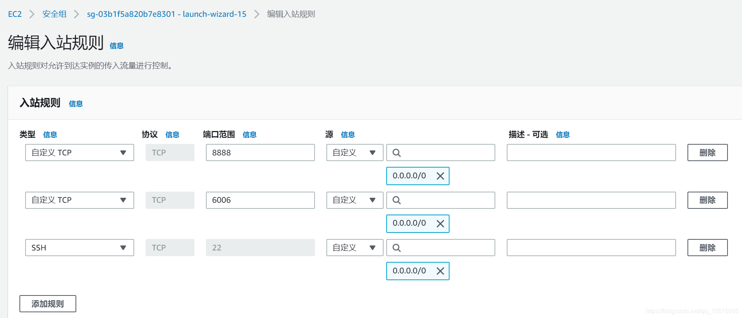742x318 pixels.
Task: Focus the port range field containing 8888
Action: 260,152
